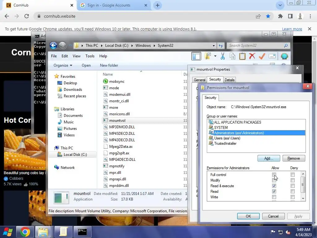Image resolution: width=317 pixels, height=238 pixels.
Task: Refresh the Explorer address bar
Action: [x=220, y=46]
